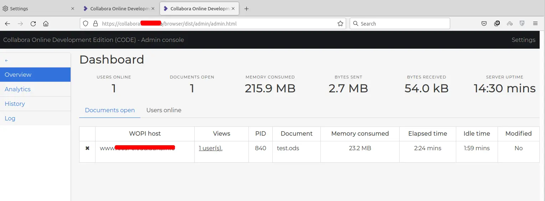
Task: Click the Views column header
Action: click(x=222, y=134)
